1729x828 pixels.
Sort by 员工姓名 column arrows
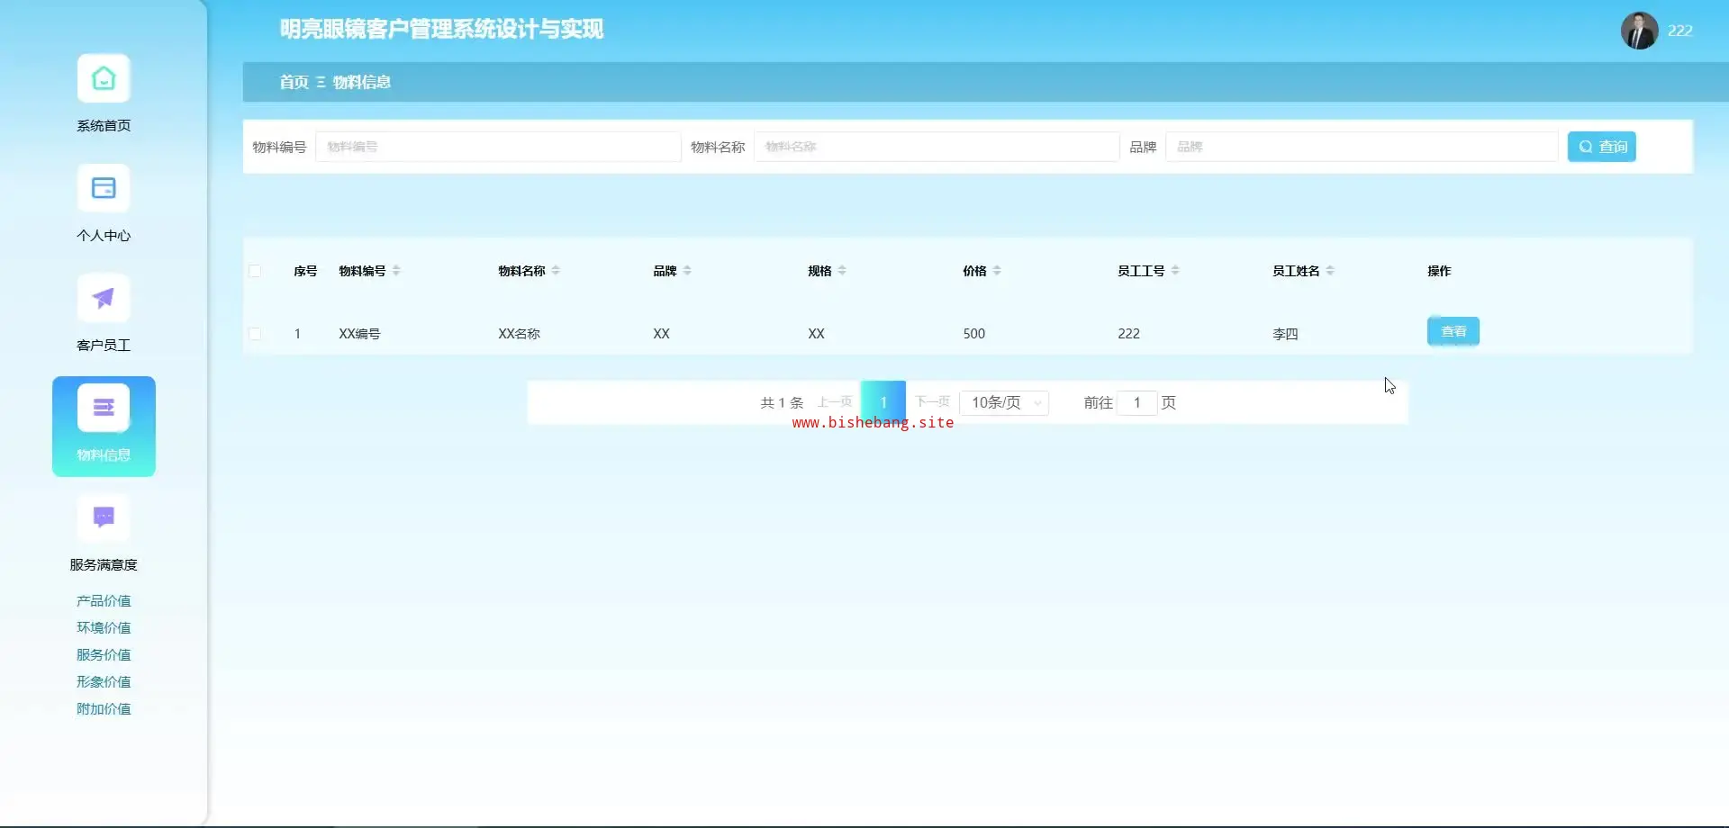click(1330, 271)
